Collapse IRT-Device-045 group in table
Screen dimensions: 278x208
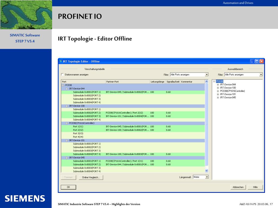point(67,158)
